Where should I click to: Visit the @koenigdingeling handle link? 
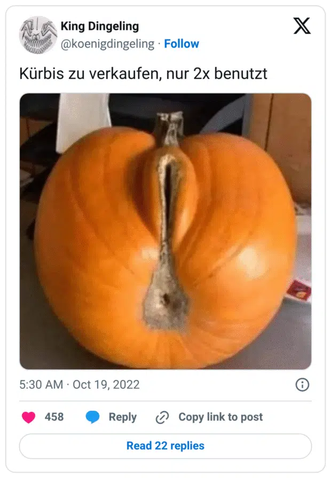(107, 44)
